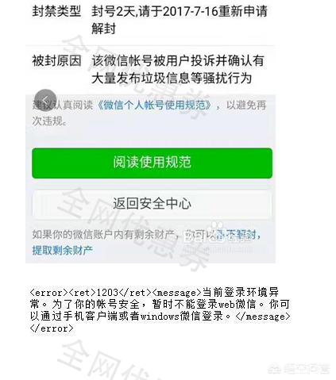This screenshot has width=336, height=380.
Task: Click the error code 1203
Action: click(x=107, y=293)
